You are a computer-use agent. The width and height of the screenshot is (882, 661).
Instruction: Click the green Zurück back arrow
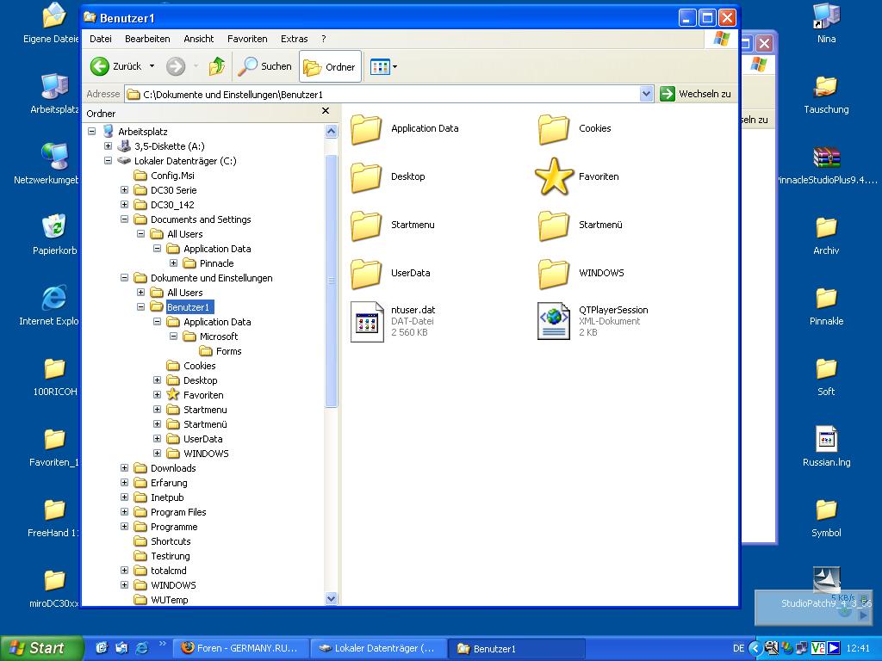click(101, 66)
